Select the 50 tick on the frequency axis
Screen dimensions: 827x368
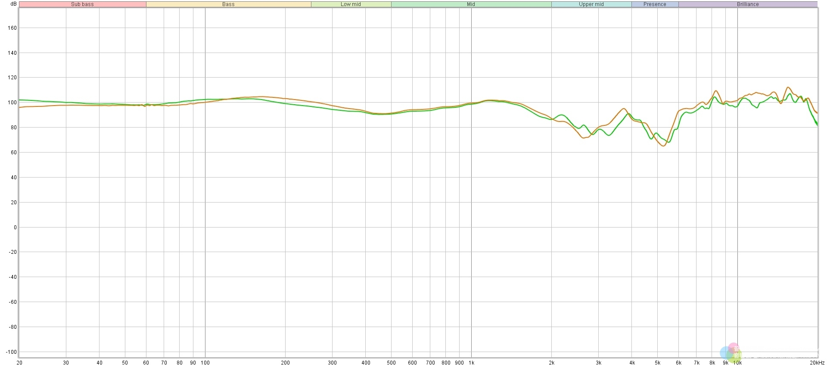click(x=125, y=363)
